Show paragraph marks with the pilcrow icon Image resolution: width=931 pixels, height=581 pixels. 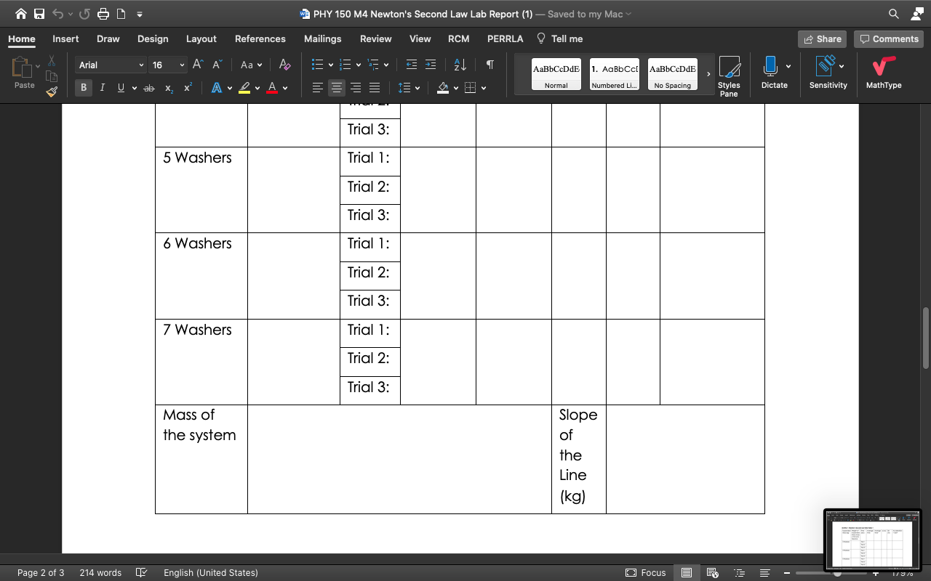point(490,65)
